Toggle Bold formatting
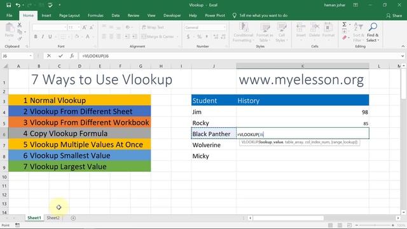Image resolution: width=407 pixels, height=229 pixels. click(x=36, y=37)
